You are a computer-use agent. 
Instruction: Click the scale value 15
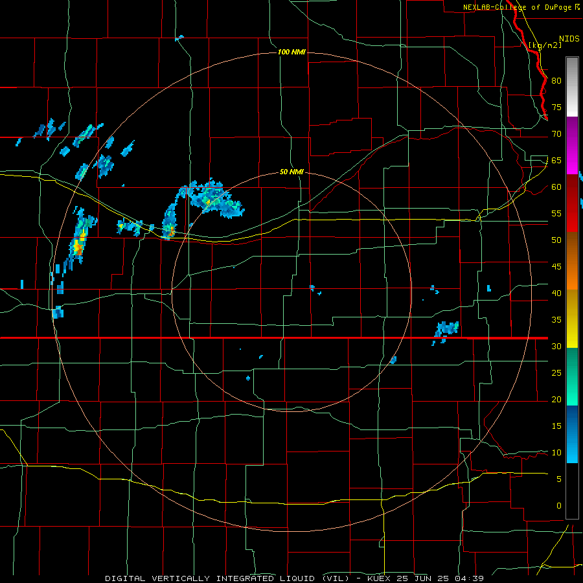coord(556,426)
